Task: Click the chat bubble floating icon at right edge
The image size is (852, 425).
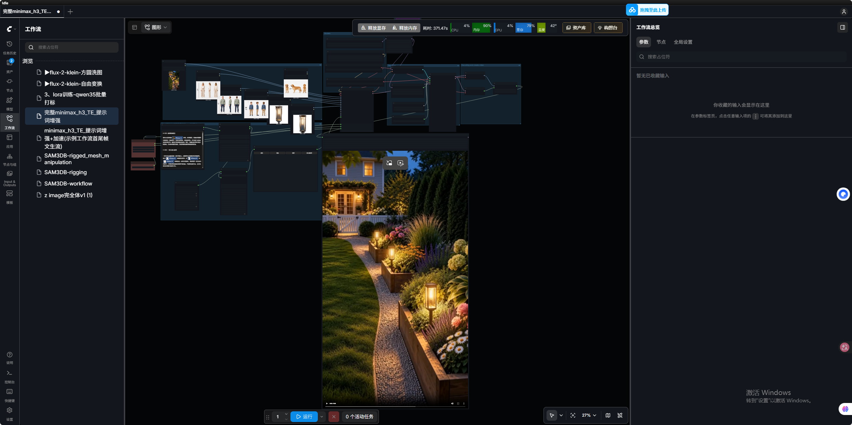Action: coord(843,194)
